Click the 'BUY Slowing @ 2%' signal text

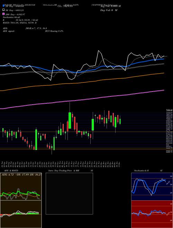coord(54,31)
